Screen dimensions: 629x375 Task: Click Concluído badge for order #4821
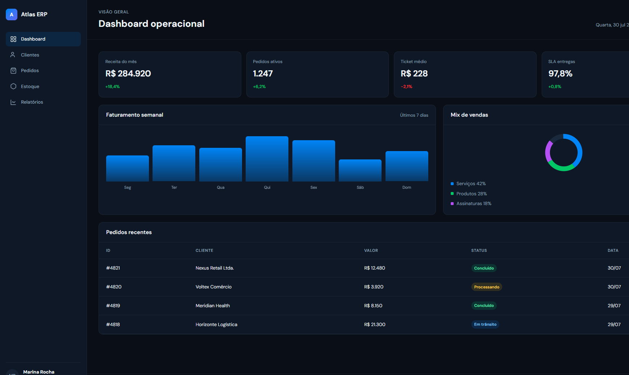(484, 268)
